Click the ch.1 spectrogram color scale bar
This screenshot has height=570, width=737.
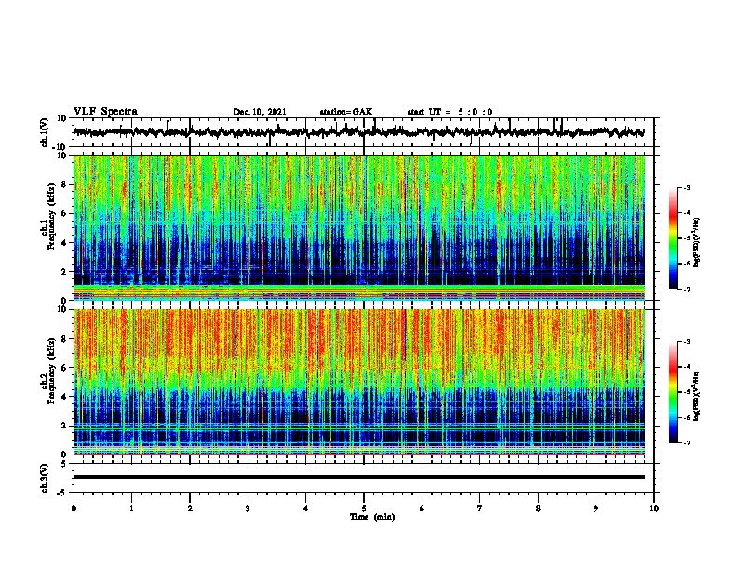tap(674, 238)
